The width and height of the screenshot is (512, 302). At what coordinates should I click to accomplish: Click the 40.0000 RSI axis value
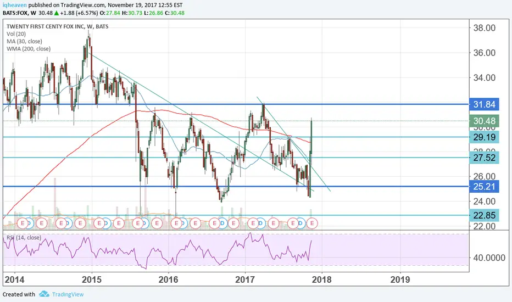coord(489,258)
